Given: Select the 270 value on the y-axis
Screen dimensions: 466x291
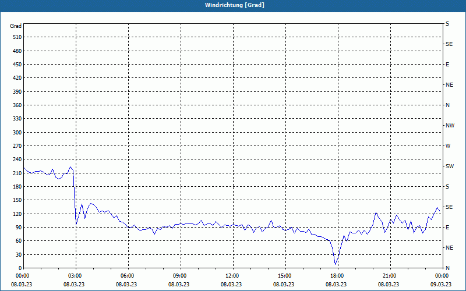Looking at the screenshot, I should click(17, 146).
